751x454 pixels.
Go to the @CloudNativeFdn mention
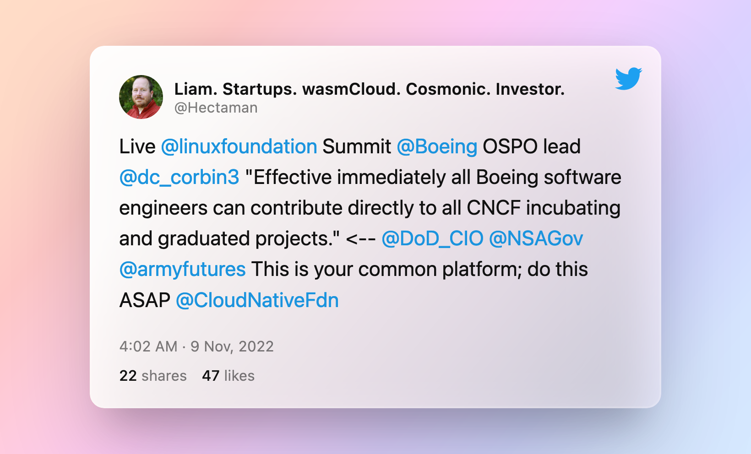pos(257,301)
